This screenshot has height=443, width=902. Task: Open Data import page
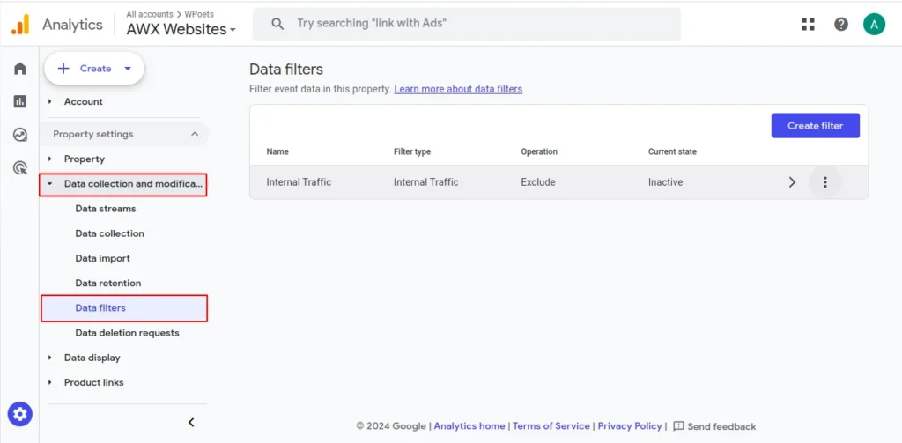point(102,258)
